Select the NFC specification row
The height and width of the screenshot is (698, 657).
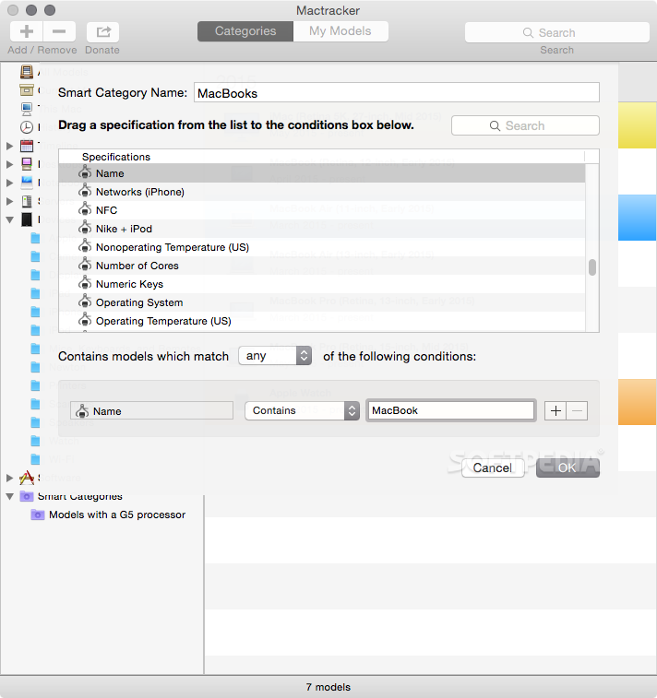coord(322,210)
